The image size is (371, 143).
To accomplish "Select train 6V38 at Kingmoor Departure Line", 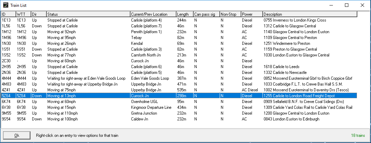I will click(x=179, y=107).
